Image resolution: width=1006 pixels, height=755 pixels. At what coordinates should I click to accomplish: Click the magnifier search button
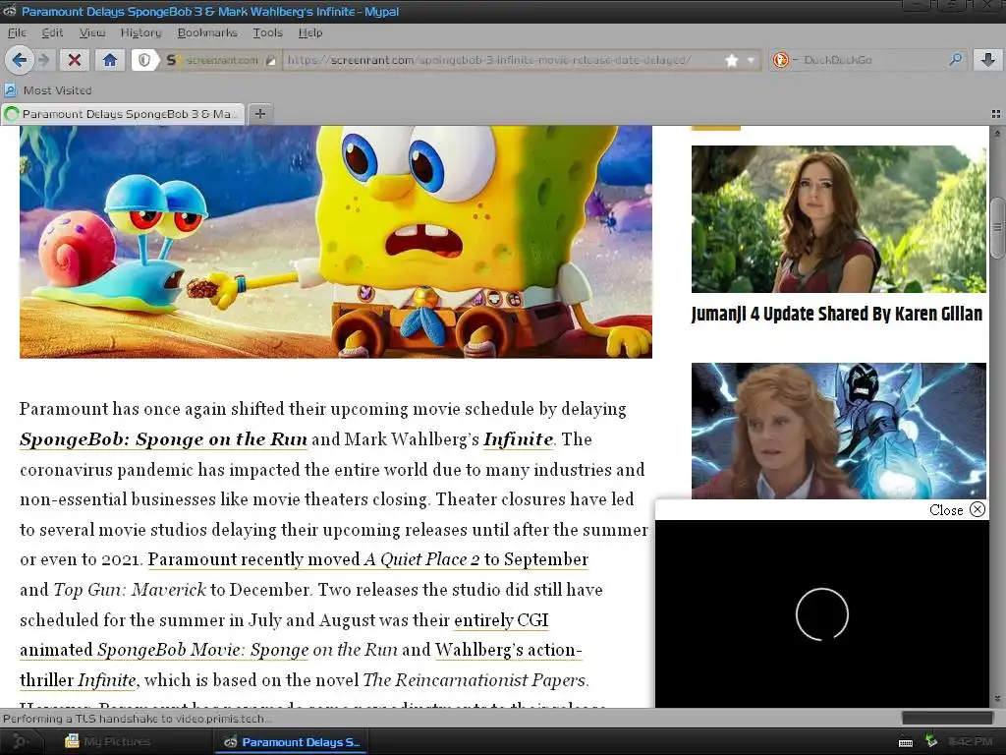click(955, 60)
